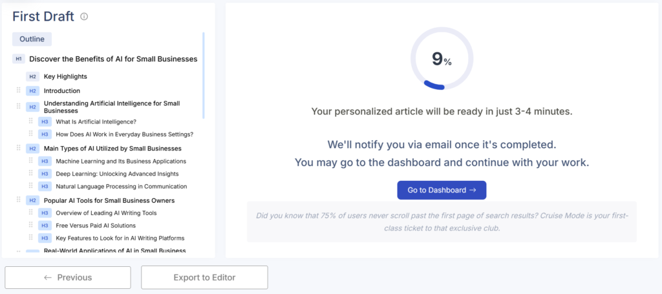Click the 9% circular progress indicator

point(442,59)
